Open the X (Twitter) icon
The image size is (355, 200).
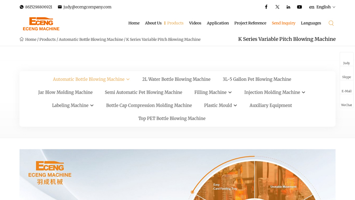(277, 7)
